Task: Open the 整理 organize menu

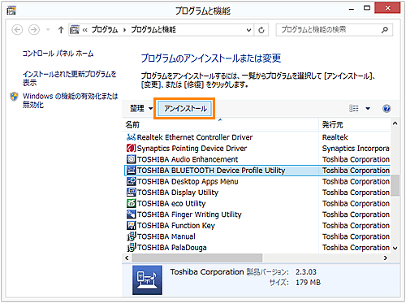Action: (x=141, y=109)
